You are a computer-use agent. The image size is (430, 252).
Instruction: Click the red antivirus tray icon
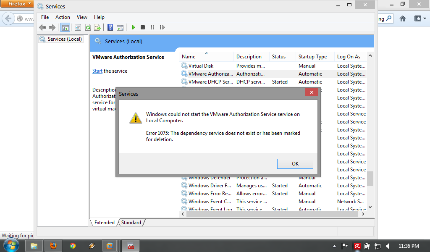click(357, 246)
